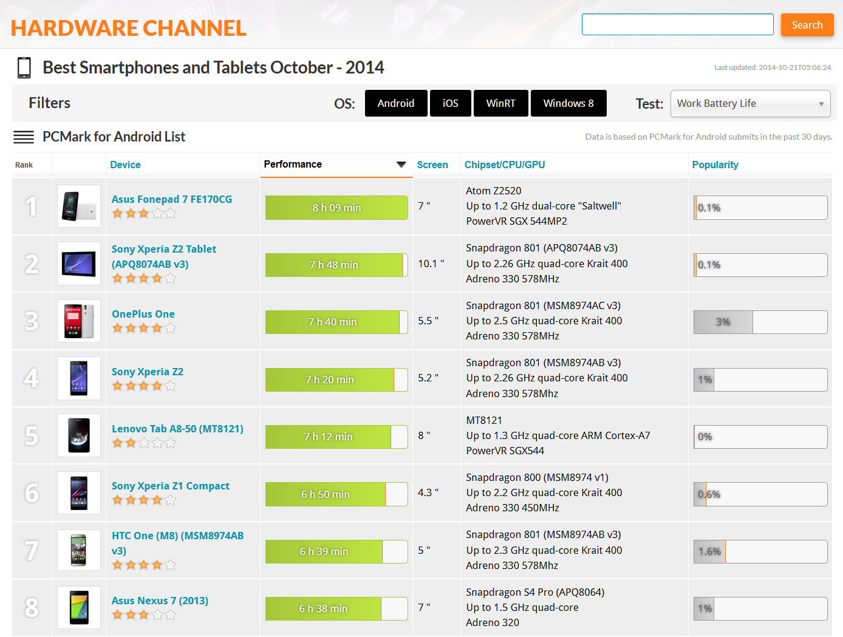
Task: Click the hamburger list icon near PCMark heading
Action: click(x=24, y=137)
